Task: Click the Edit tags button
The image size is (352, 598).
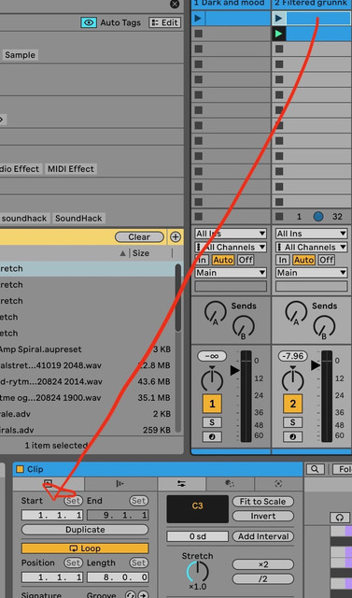Action: (x=164, y=22)
